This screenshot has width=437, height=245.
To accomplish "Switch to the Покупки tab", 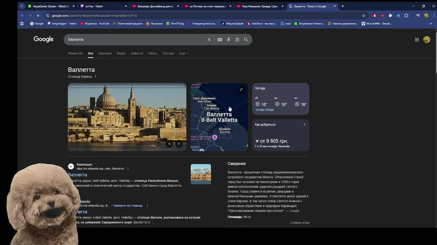I will (168, 53).
